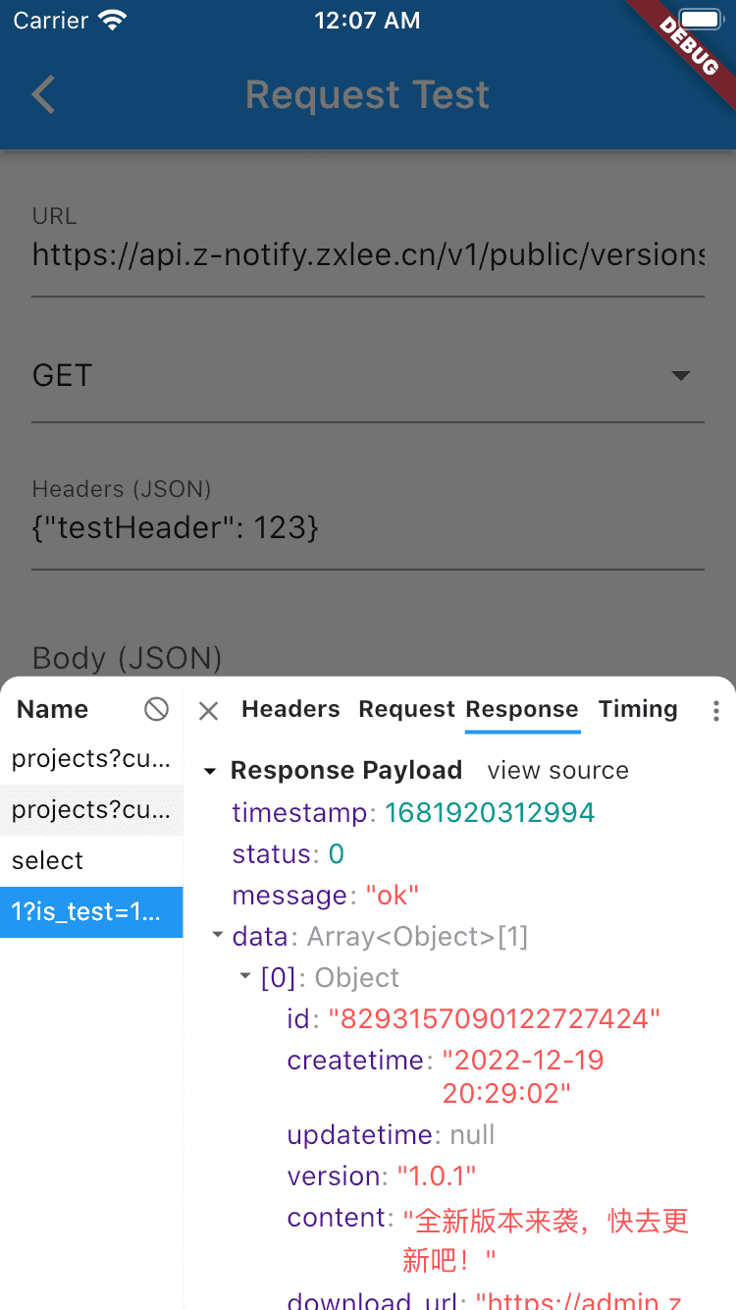Select the Response tab
Viewport: 736px width, 1310px height.
522,709
